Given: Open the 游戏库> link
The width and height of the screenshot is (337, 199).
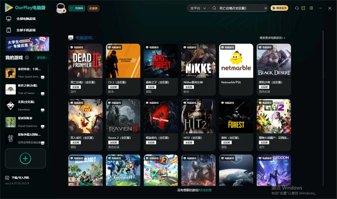Looking at the screenshot, I should pyautogui.click(x=42, y=58).
